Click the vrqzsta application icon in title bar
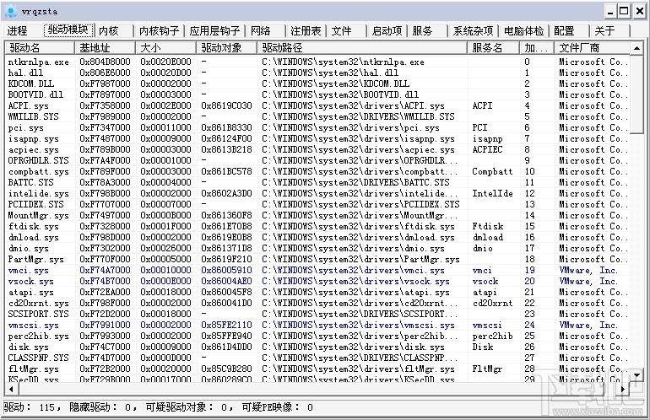The height and width of the screenshot is (420, 650). click(x=10, y=12)
